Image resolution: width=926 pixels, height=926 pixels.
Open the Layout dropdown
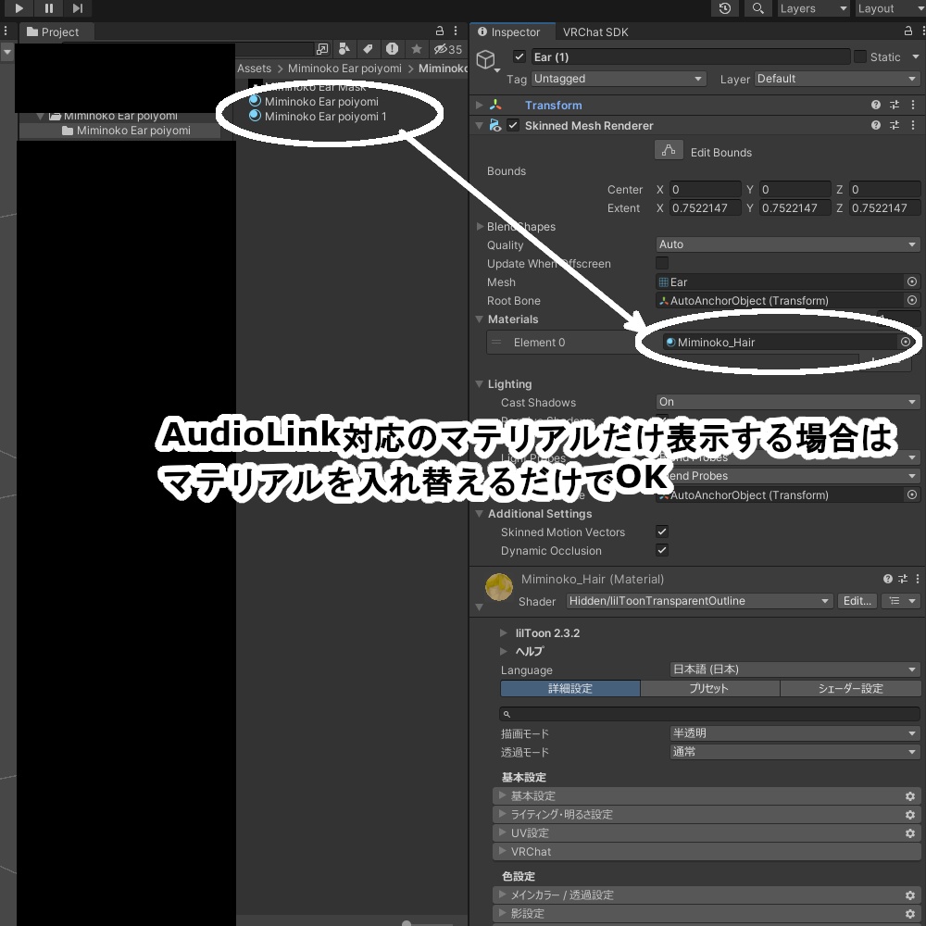(890, 8)
